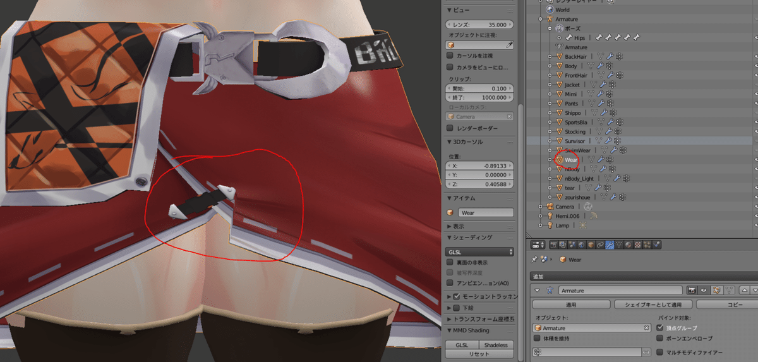Image resolution: width=758 pixels, height=362 pixels.
Task: Open the Render tab camera icon in Properties
Action: [554, 244]
